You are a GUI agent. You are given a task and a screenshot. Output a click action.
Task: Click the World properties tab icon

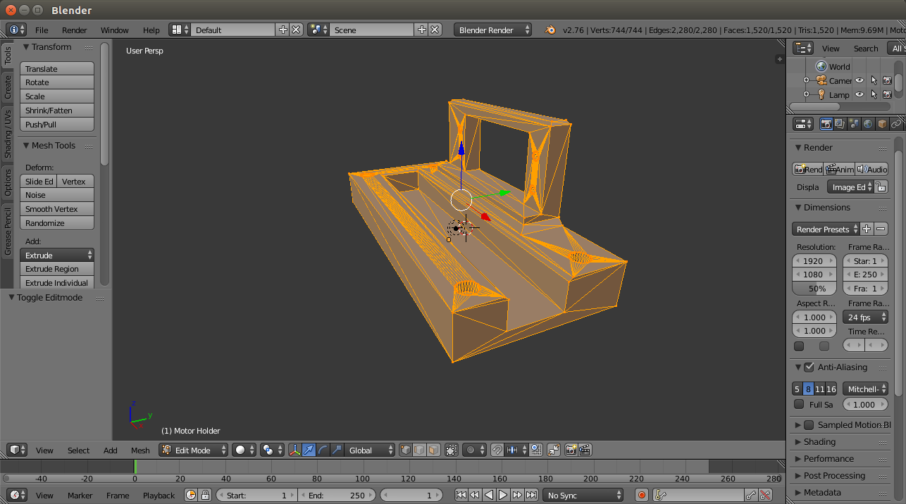click(x=868, y=124)
